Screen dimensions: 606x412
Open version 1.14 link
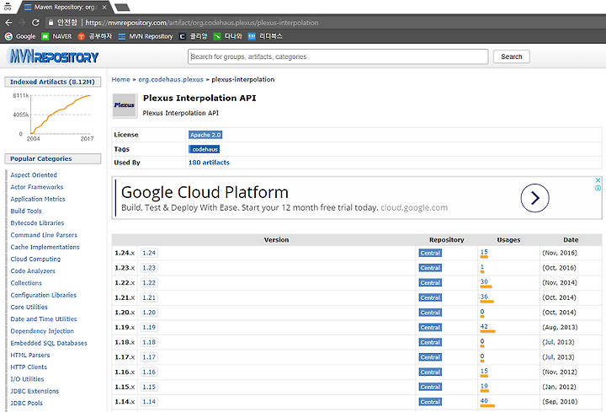(x=149, y=402)
